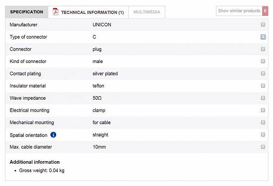Switch to Technical Information (1) tab

coord(88,12)
